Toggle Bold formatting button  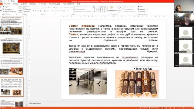click(33, 11)
